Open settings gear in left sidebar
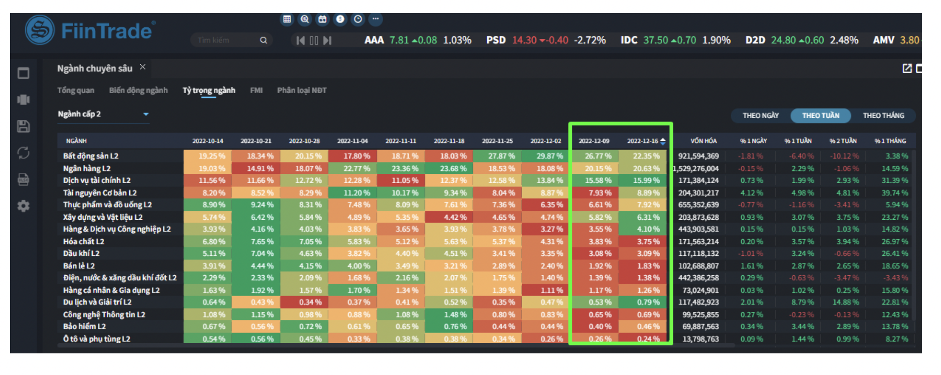Viewport: 941px width, 375px height. pyautogui.click(x=23, y=206)
